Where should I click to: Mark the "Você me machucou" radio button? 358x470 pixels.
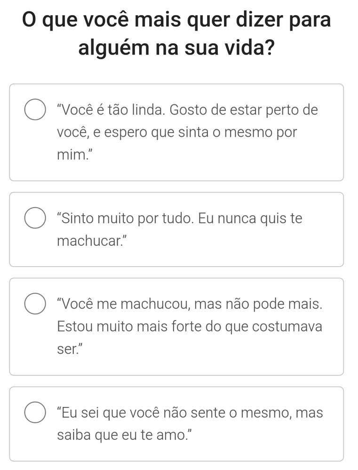click(35, 304)
